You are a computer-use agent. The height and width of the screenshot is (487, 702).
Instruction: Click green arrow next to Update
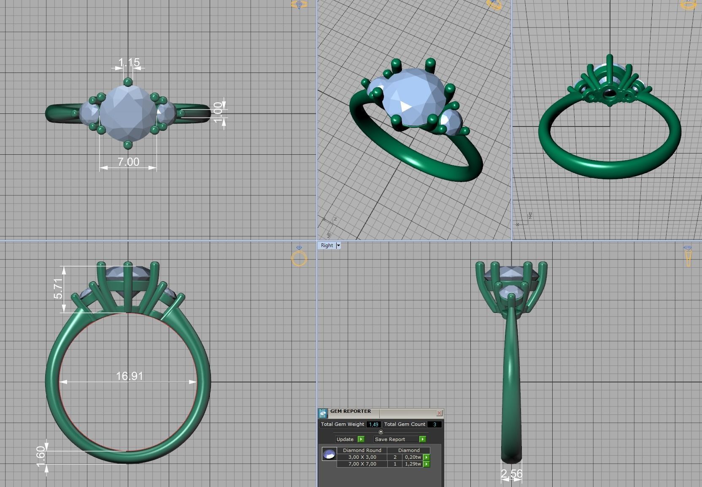click(x=361, y=439)
